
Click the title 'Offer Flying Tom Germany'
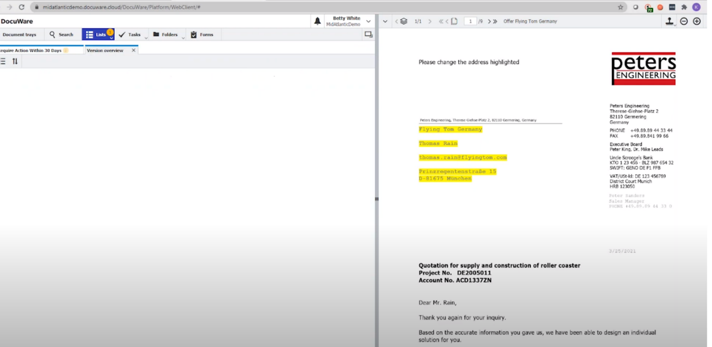pyautogui.click(x=530, y=21)
